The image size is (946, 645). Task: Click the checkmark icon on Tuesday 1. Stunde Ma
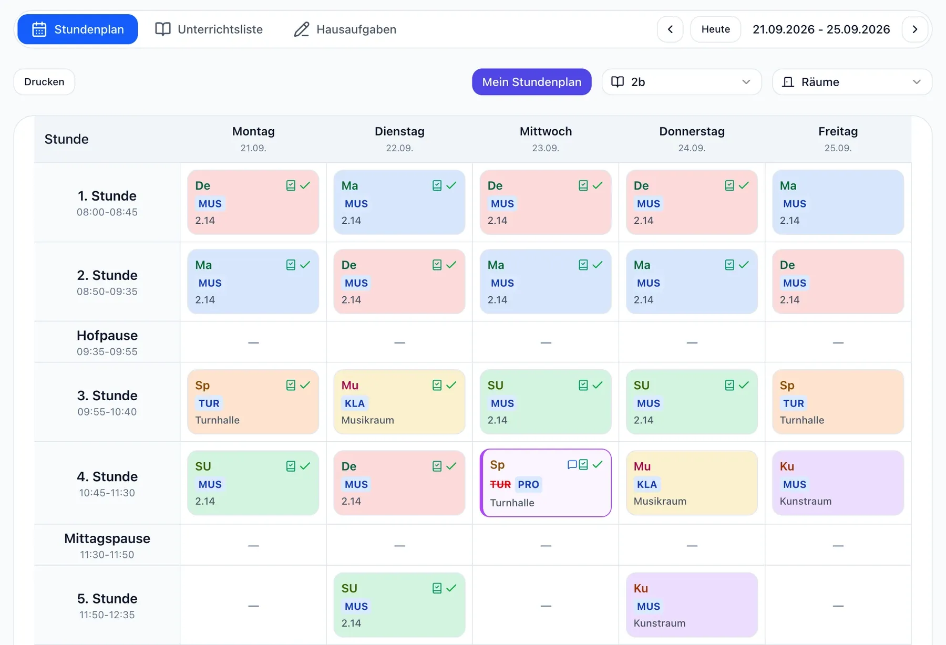pyautogui.click(x=451, y=185)
